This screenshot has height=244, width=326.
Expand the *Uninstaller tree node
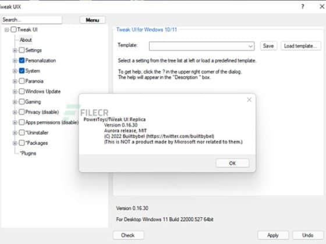point(15,133)
